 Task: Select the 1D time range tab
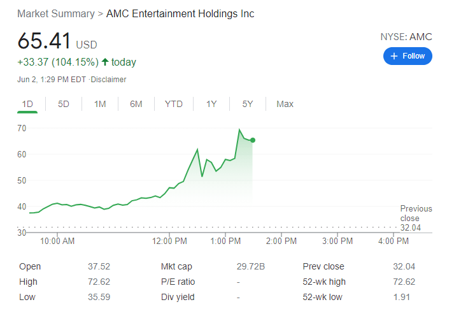(x=27, y=104)
